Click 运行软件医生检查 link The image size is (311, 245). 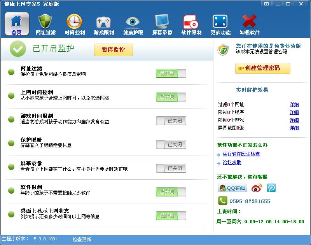point(241,154)
